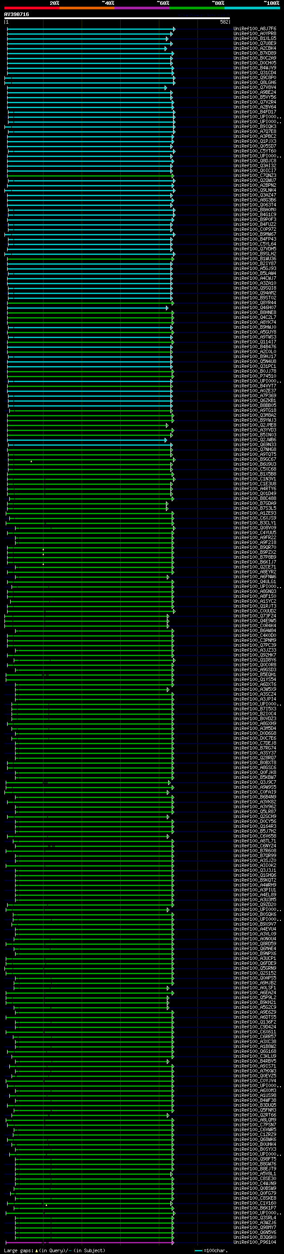This screenshot has height=1254, width=284.
Task: Open hit UniRef100_A8J7F6
Action: (255, 29)
